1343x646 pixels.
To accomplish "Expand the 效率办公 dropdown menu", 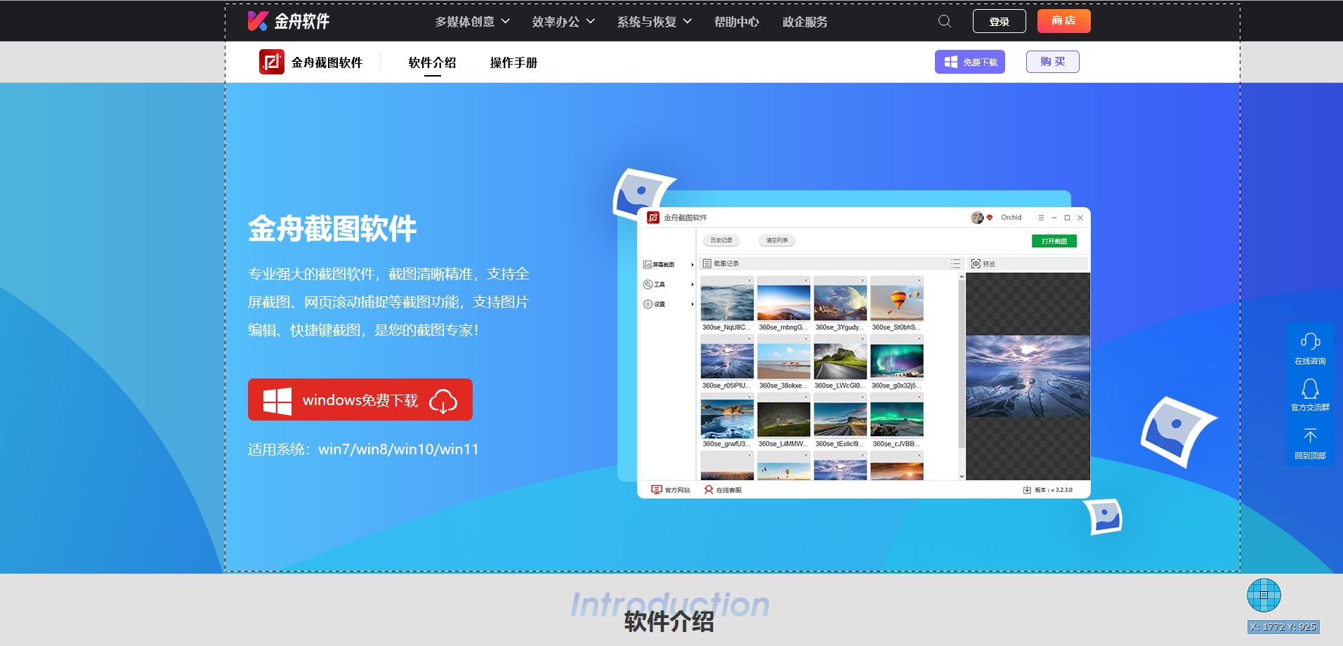I will click(563, 22).
